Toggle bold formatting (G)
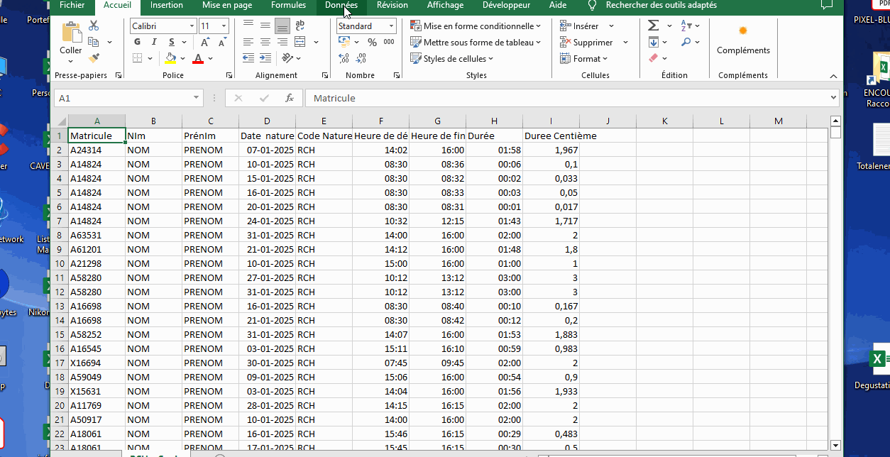 point(137,43)
